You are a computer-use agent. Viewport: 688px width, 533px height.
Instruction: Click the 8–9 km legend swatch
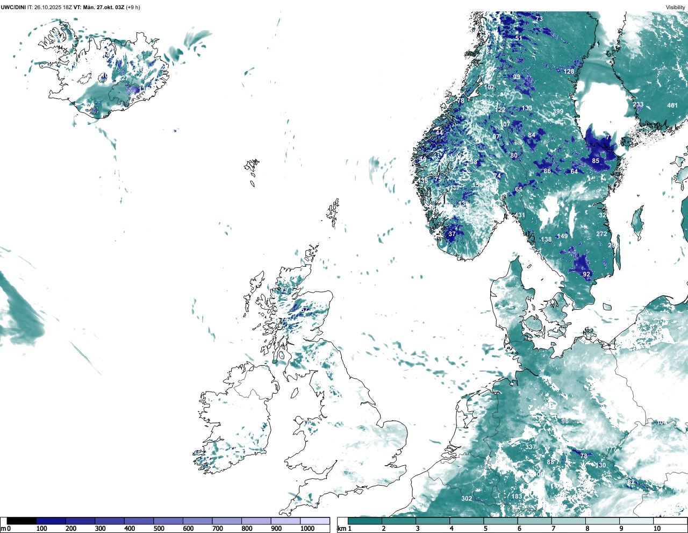click(x=603, y=521)
